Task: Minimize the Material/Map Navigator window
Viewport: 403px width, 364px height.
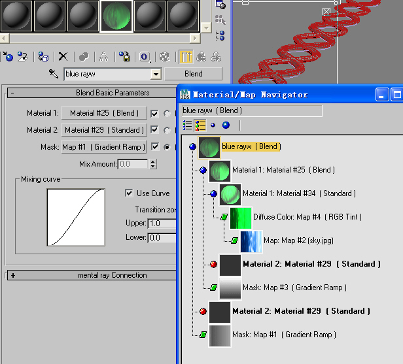Action: point(382,95)
